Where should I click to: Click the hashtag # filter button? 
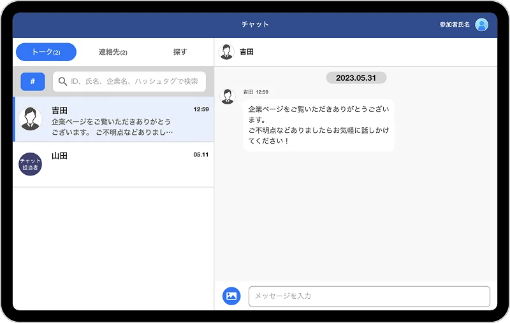(33, 81)
